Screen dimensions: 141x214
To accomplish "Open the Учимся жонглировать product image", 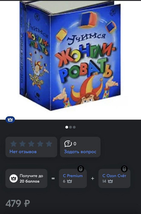I will (x=70, y=55).
